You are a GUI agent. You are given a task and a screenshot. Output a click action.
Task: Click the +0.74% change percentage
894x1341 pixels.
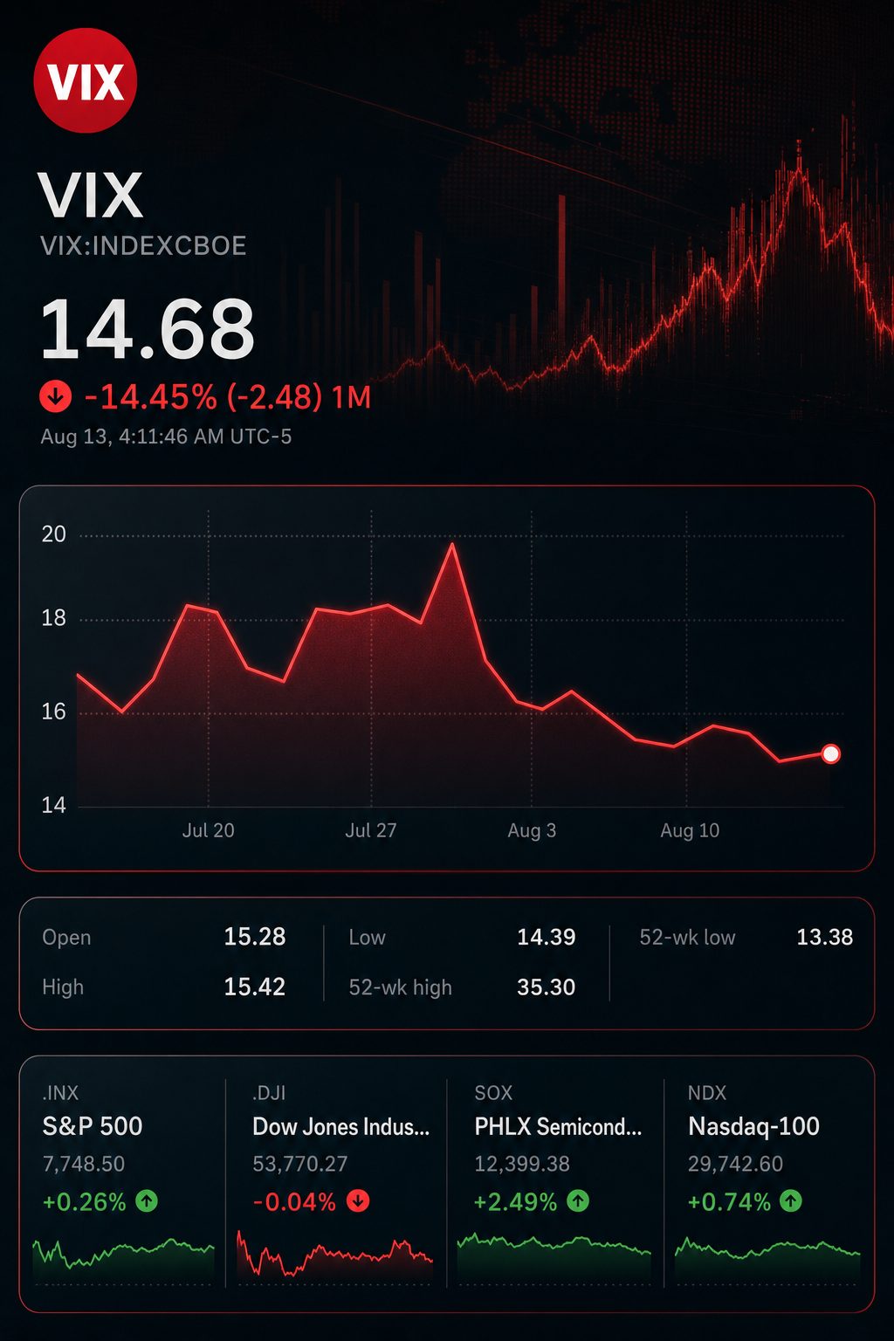(730, 1202)
